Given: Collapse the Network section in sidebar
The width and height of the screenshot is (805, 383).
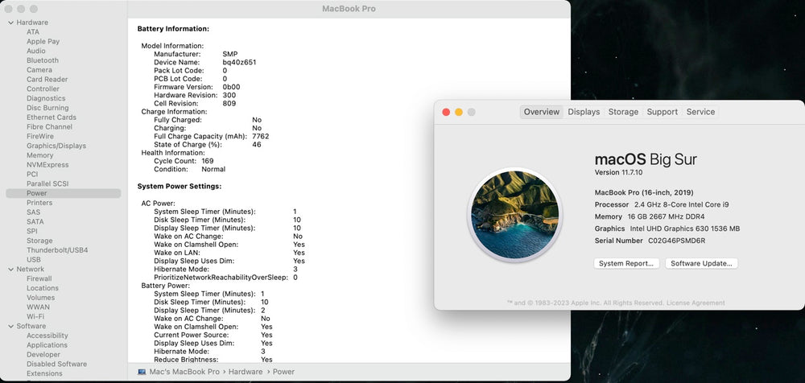Looking at the screenshot, I should 10,269.
